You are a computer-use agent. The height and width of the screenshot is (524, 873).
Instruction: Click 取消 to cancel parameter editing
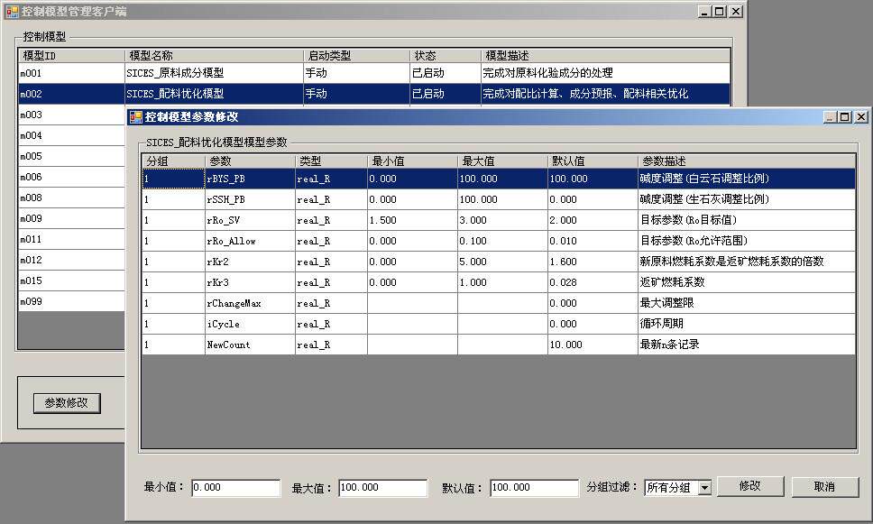pyautogui.click(x=826, y=486)
